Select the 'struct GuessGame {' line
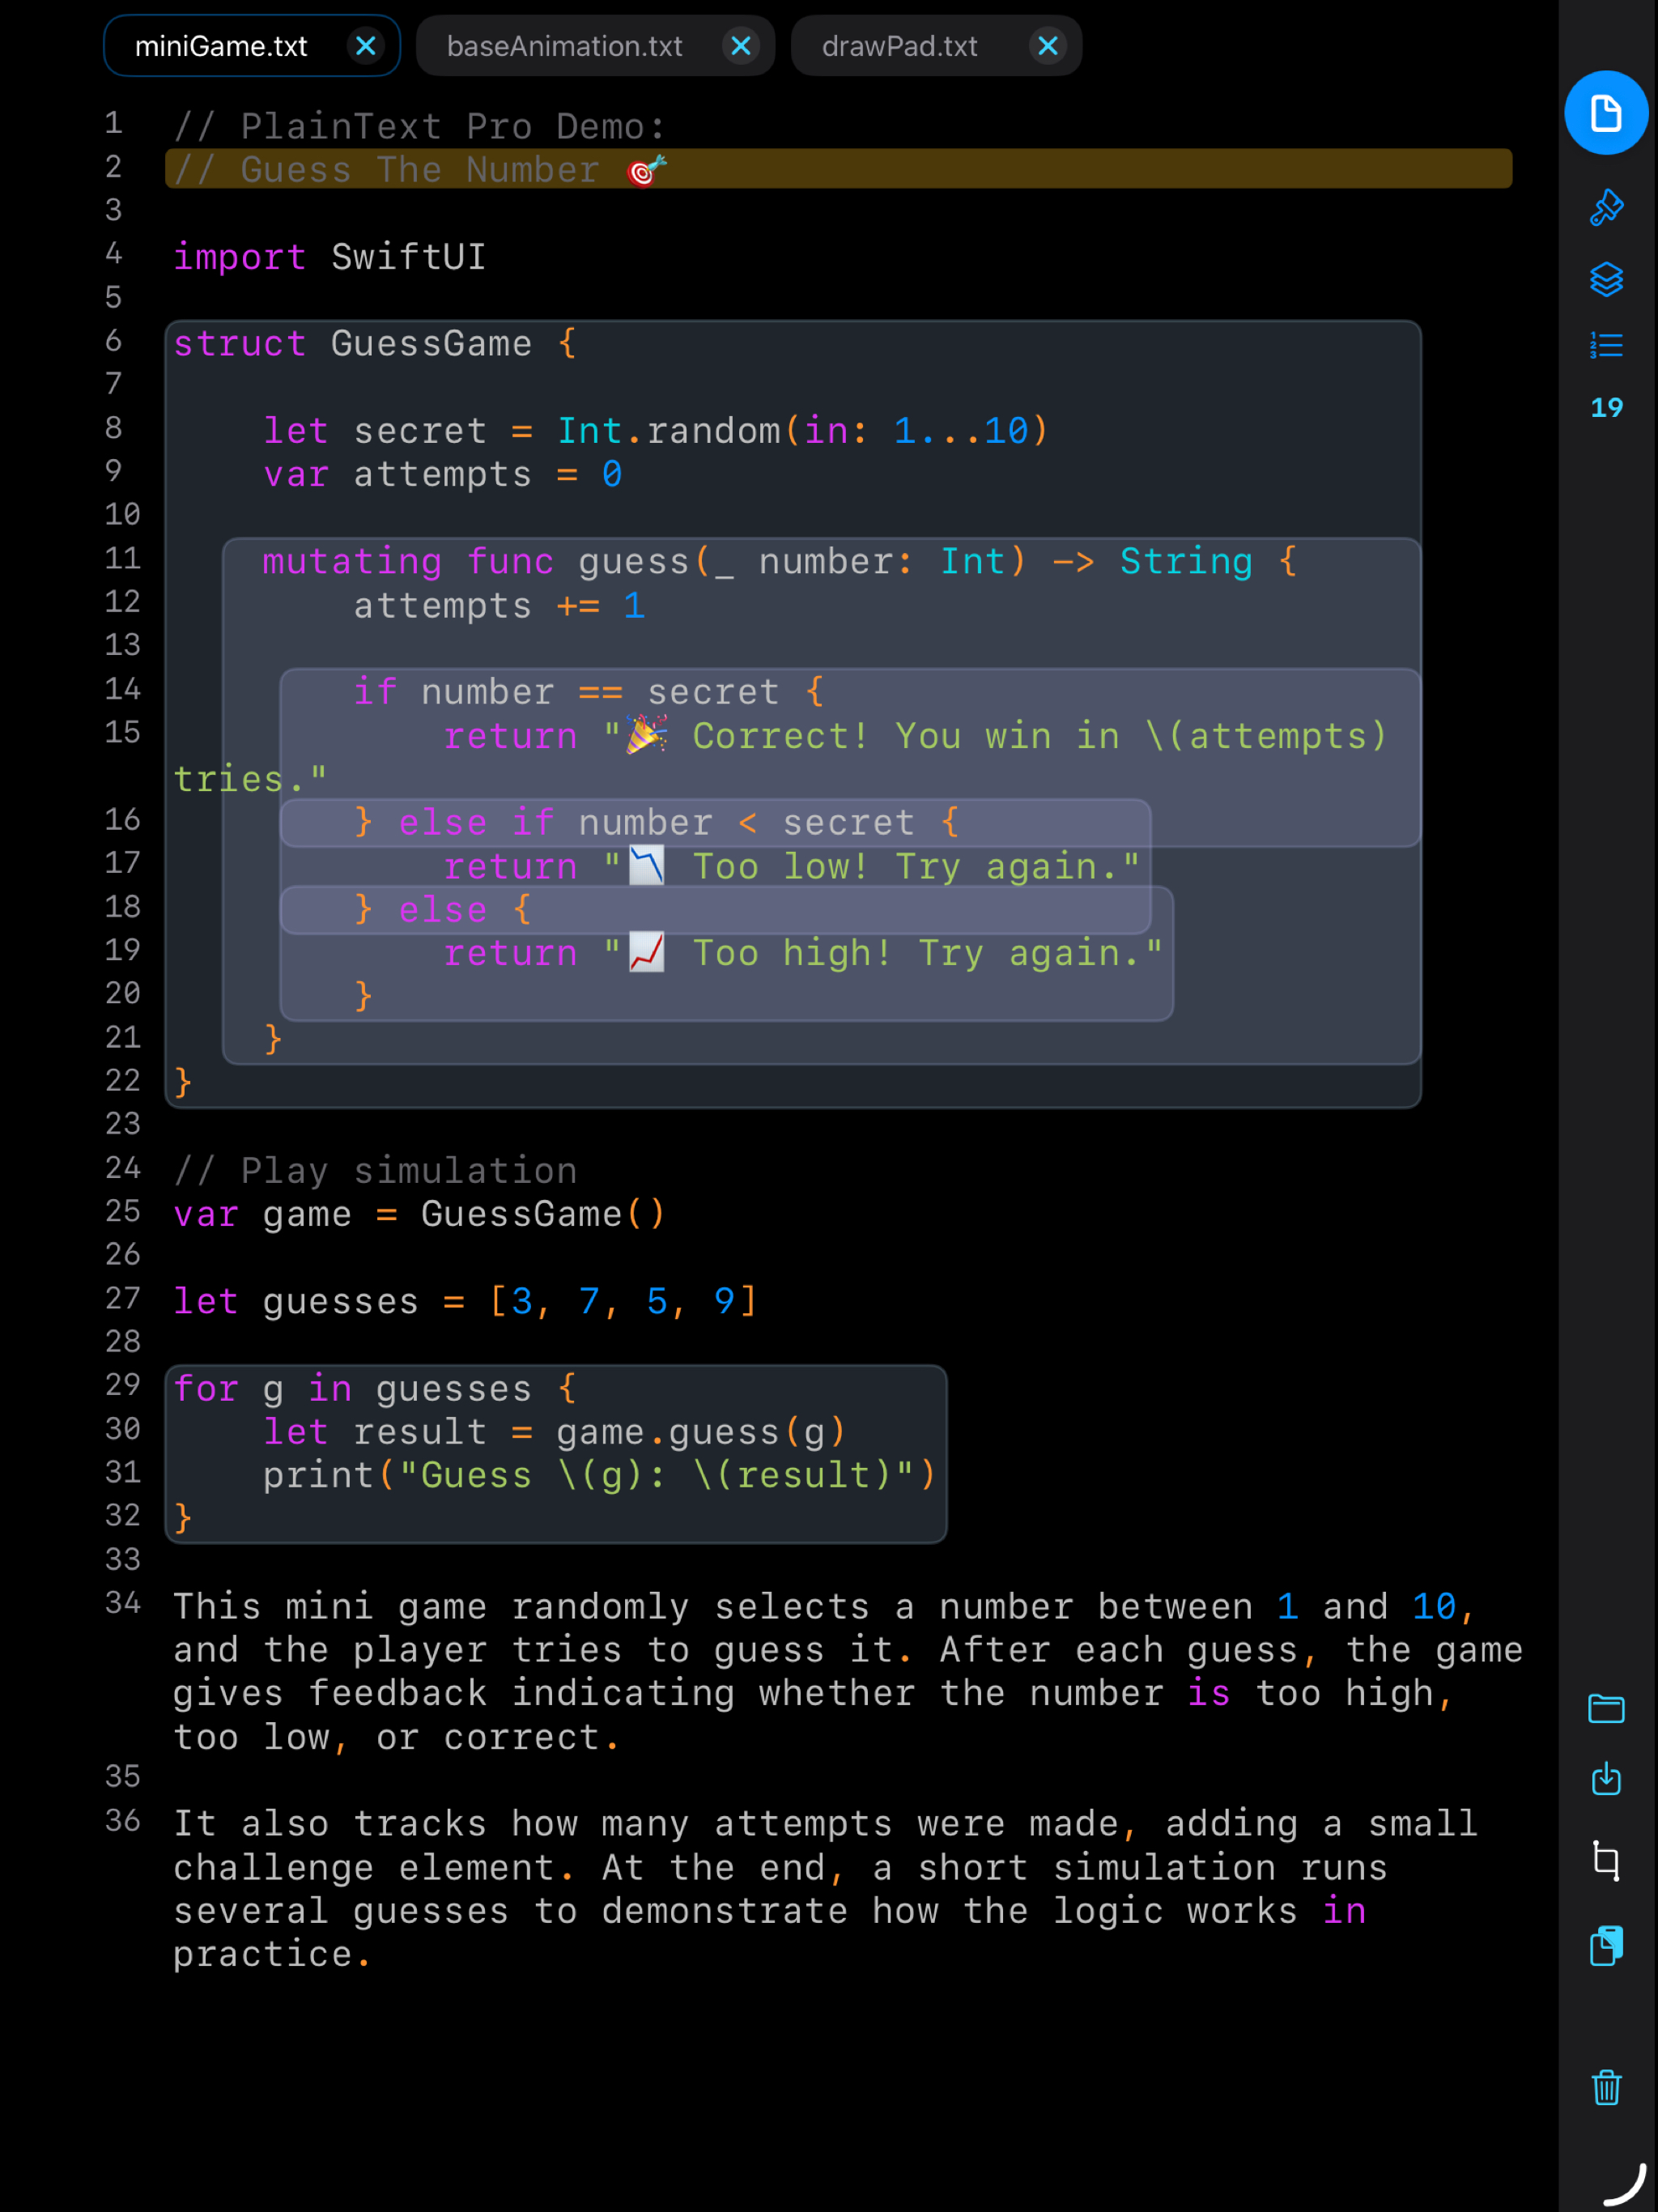This screenshot has height=2212, width=1658. click(375, 344)
